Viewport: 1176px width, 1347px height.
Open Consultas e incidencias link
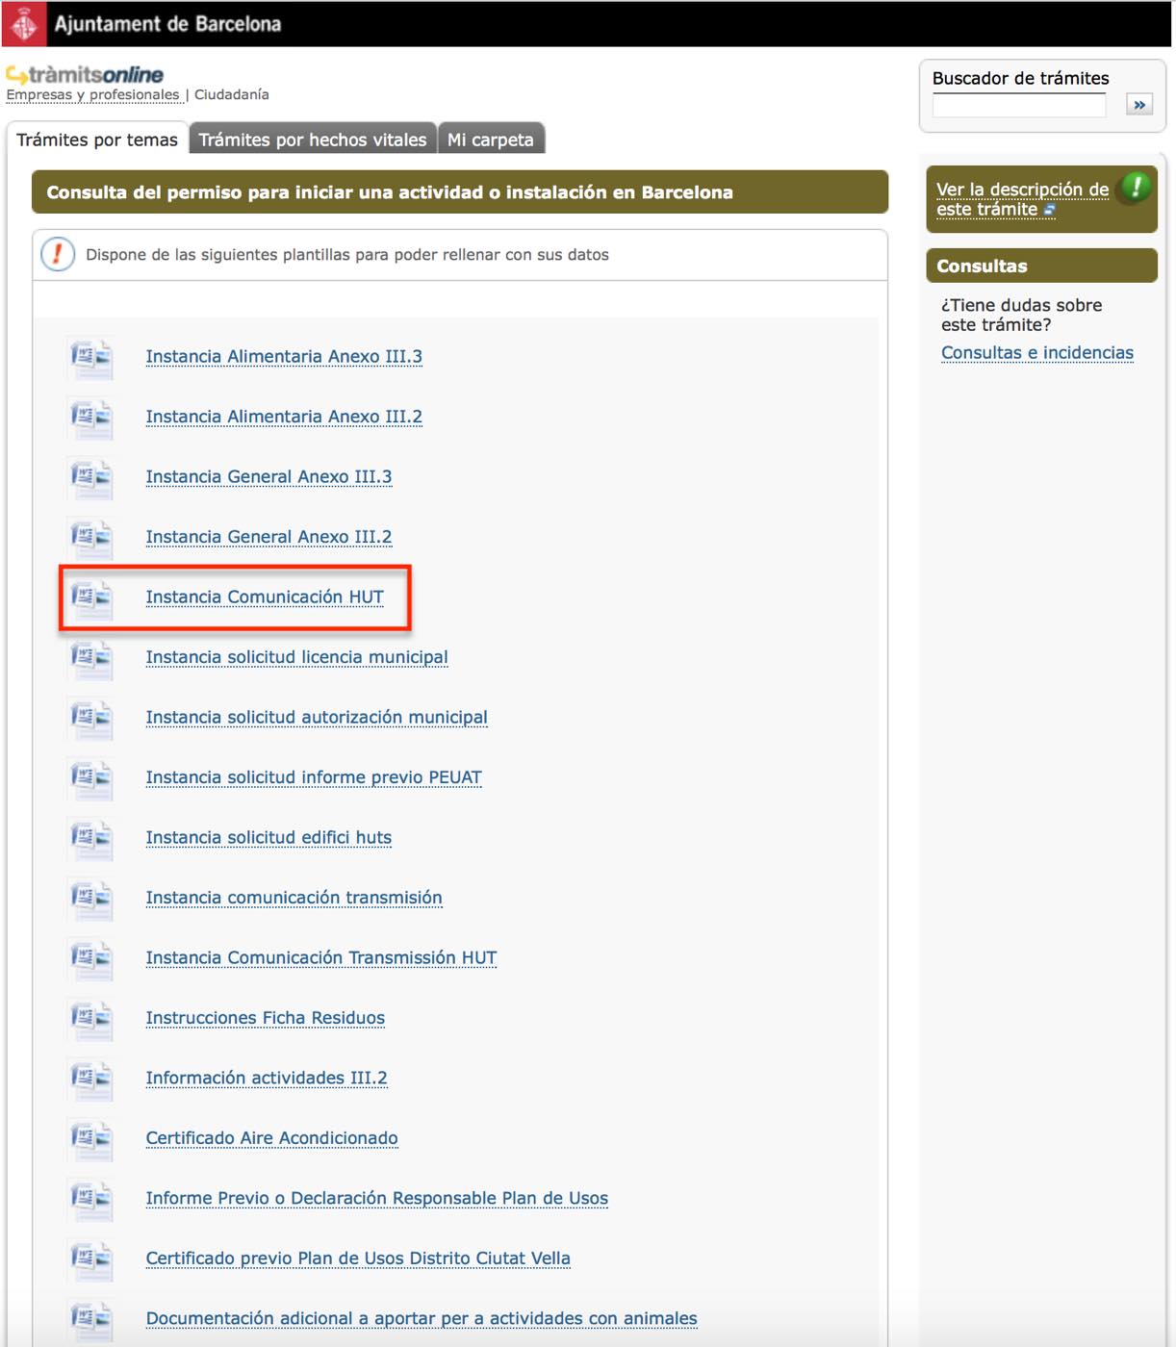pyautogui.click(x=1037, y=353)
